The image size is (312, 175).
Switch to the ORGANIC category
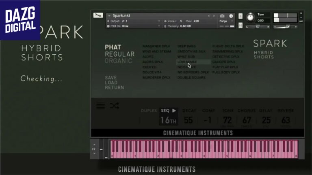click(118, 61)
